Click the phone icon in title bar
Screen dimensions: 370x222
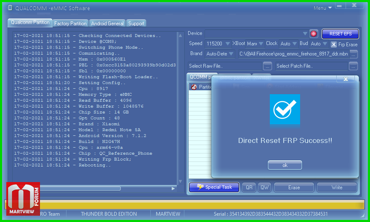pos(10,8)
